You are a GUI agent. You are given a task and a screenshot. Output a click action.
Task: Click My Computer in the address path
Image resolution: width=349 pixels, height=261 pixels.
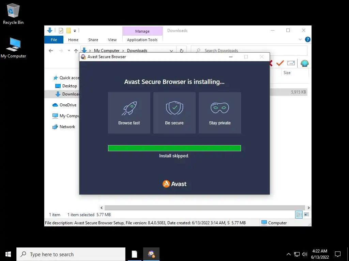click(107, 51)
